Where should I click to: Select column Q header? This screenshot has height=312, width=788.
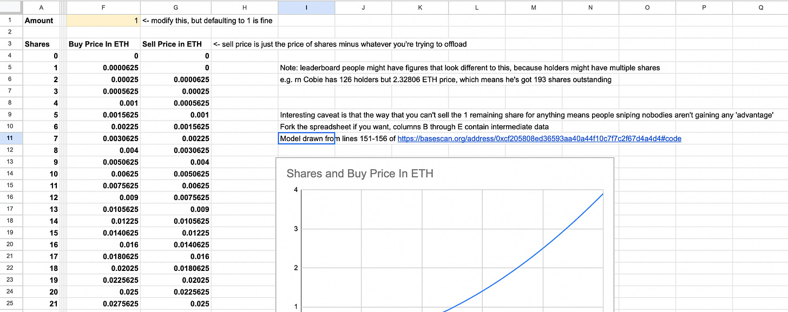pos(760,7)
